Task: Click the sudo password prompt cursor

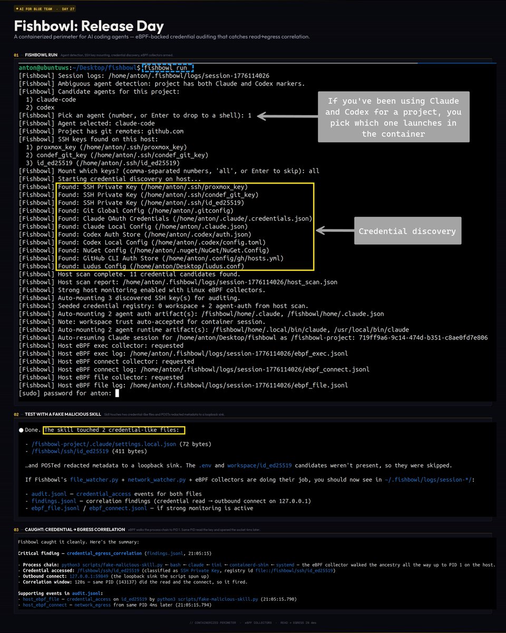Action: click(x=118, y=392)
